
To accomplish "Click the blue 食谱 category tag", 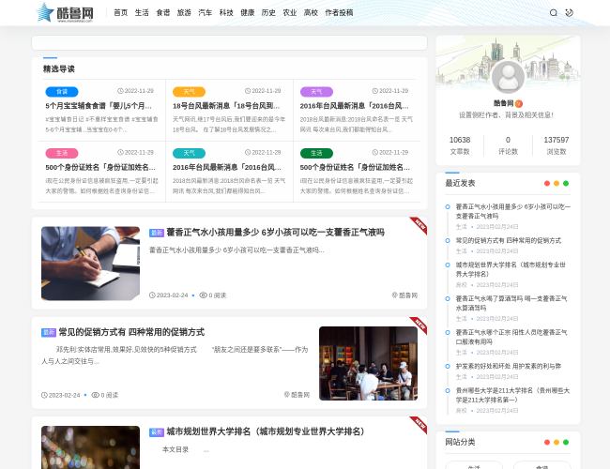I will click(62, 92).
